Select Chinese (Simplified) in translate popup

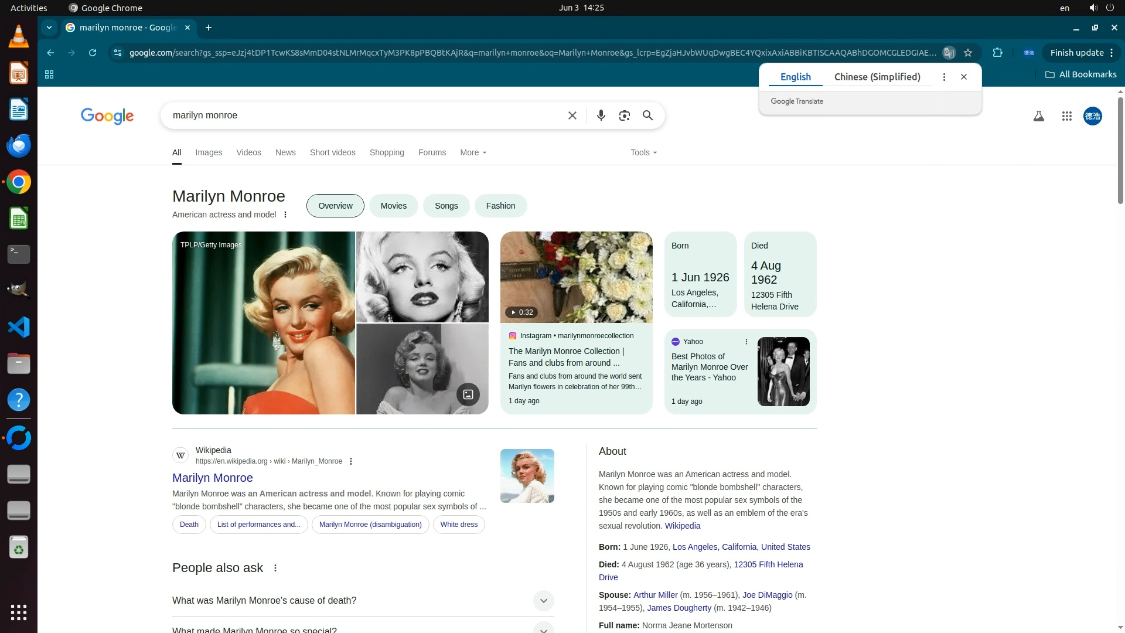pyautogui.click(x=877, y=77)
